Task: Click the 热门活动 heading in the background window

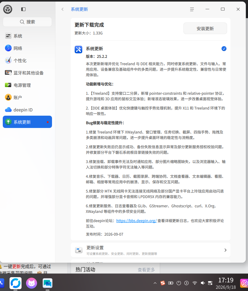Action: (x=86, y=270)
